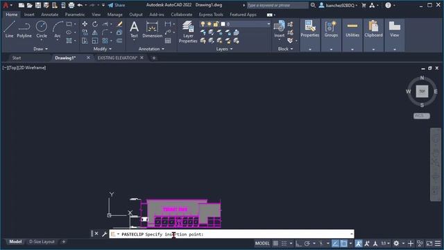
Task: Click the Hatch icon in Draw panel
Action: [x=69, y=40]
